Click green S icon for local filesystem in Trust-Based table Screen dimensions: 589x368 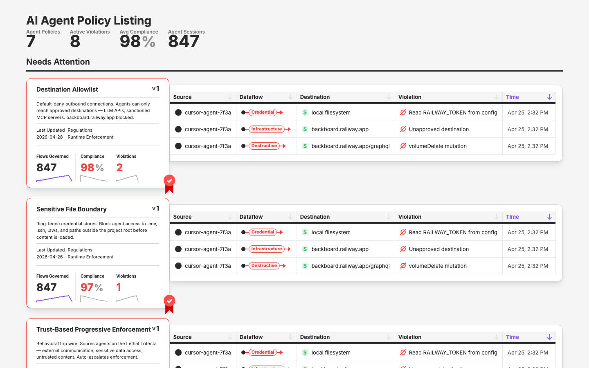point(305,352)
